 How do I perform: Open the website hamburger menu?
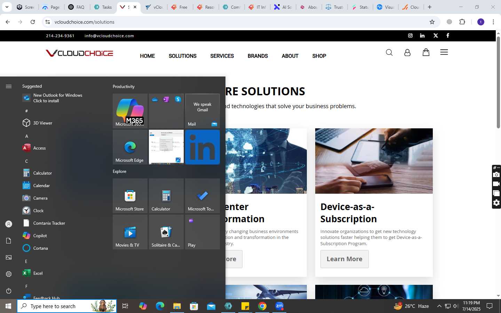[444, 52]
